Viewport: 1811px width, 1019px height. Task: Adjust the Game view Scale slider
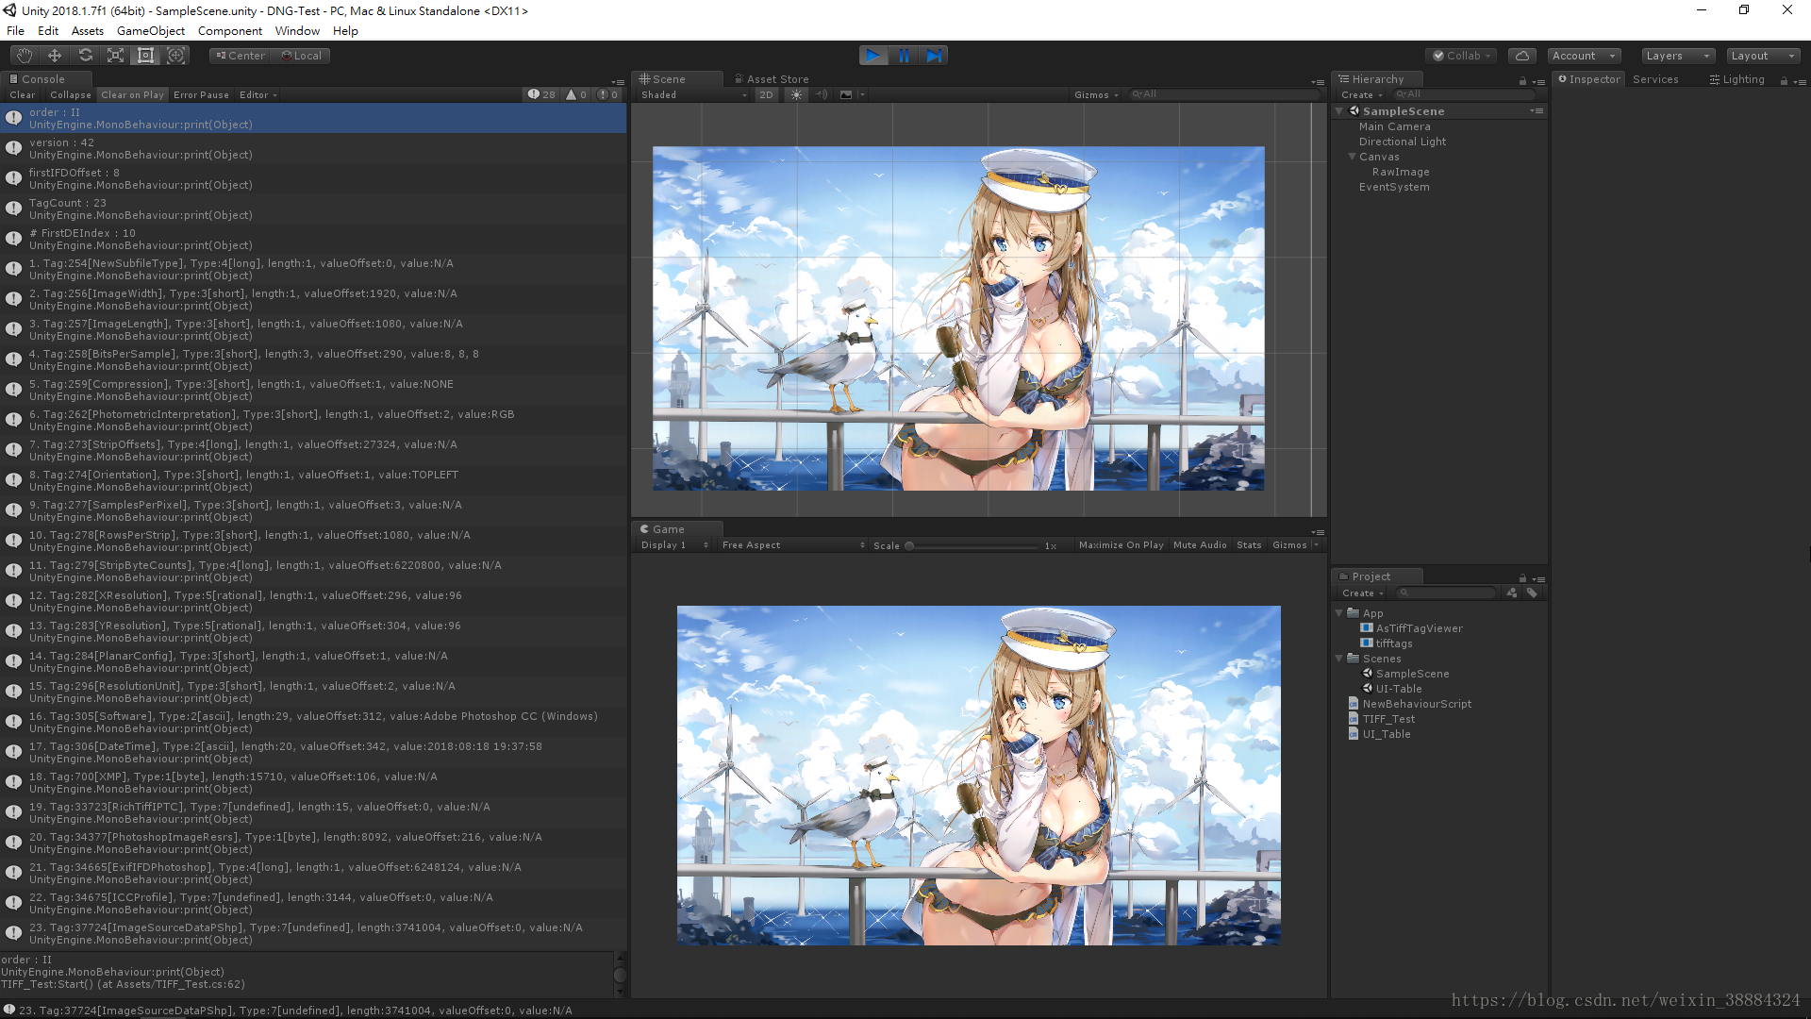(x=972, y=545)
